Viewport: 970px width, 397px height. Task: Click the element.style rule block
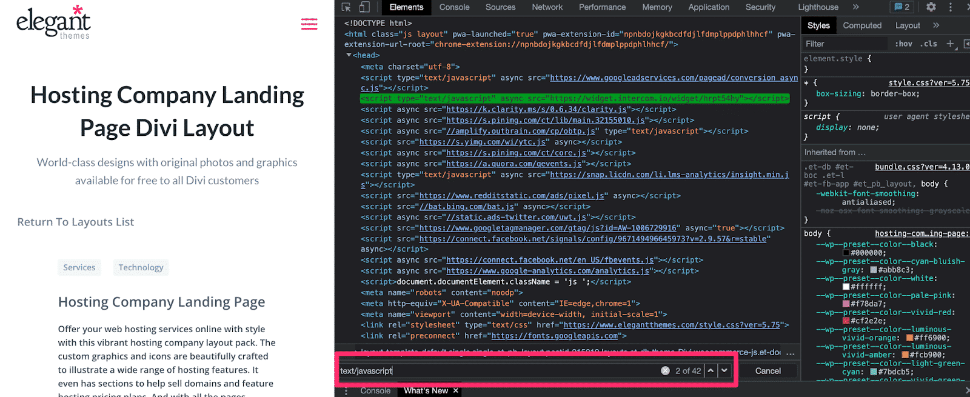[x=885, y=64]
